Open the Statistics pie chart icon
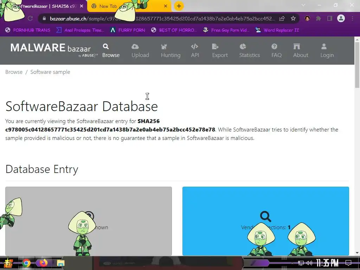The width and height of the screenshot is (360, 270). coord(243,47)
